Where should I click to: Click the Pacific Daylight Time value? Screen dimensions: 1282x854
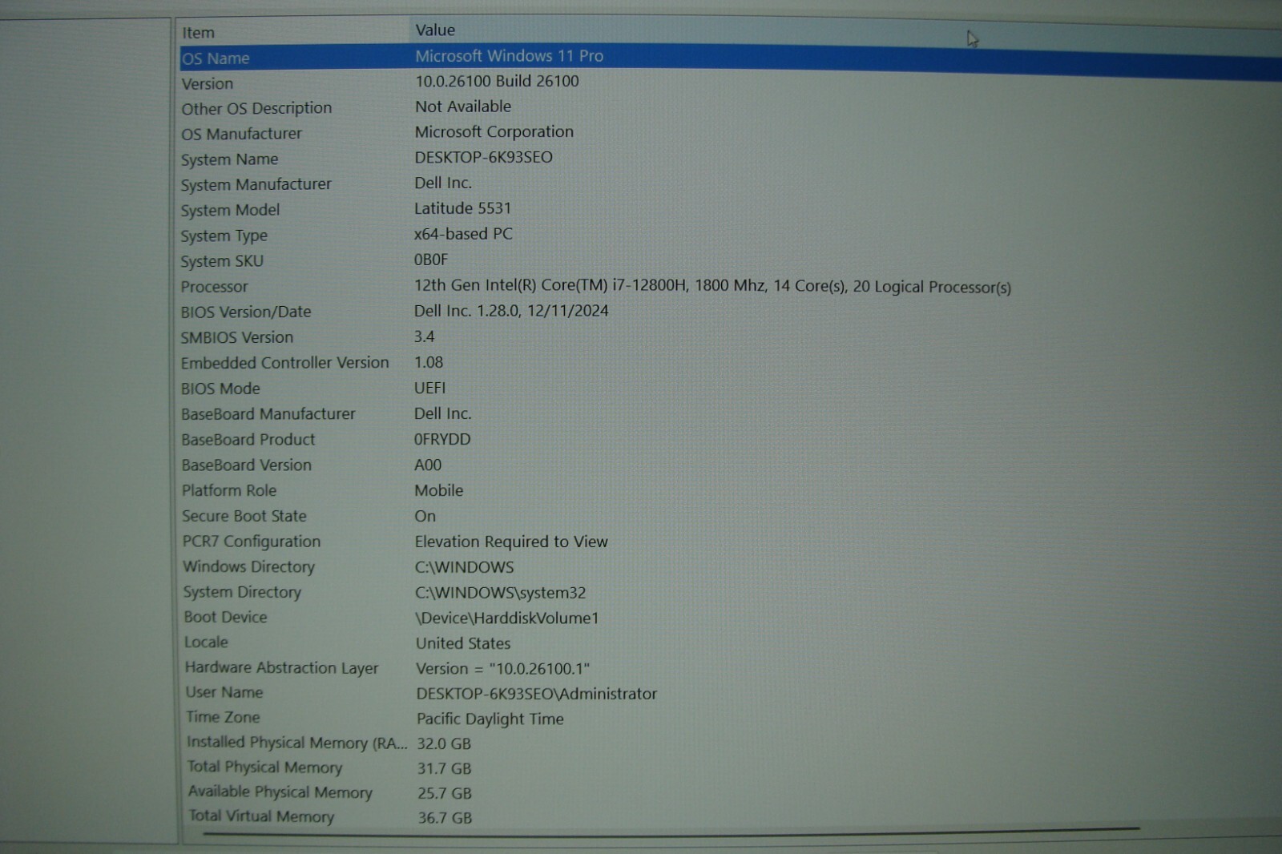(490, 719)
